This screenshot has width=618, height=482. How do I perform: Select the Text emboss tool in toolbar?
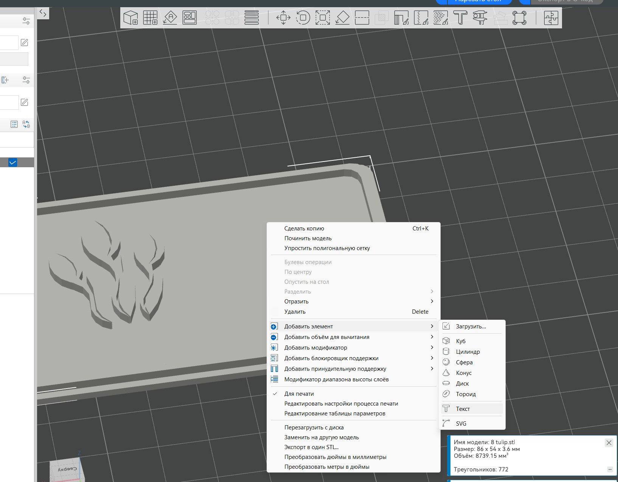point(460,18)
